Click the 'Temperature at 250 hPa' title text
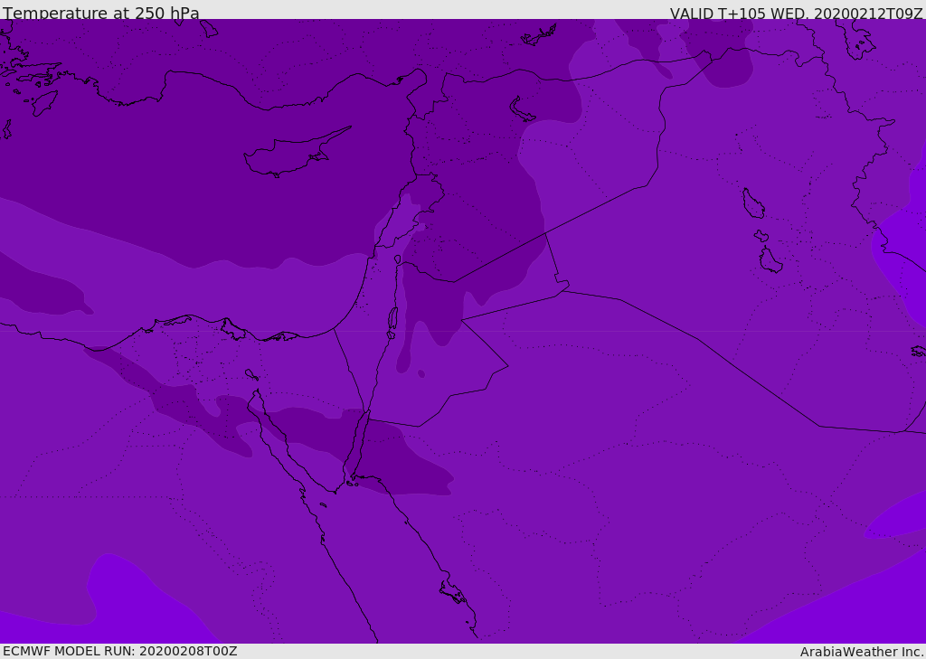 click(x=101, y=13)
